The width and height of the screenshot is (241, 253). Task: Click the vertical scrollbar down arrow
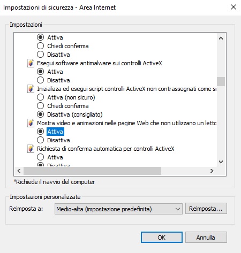221,162
